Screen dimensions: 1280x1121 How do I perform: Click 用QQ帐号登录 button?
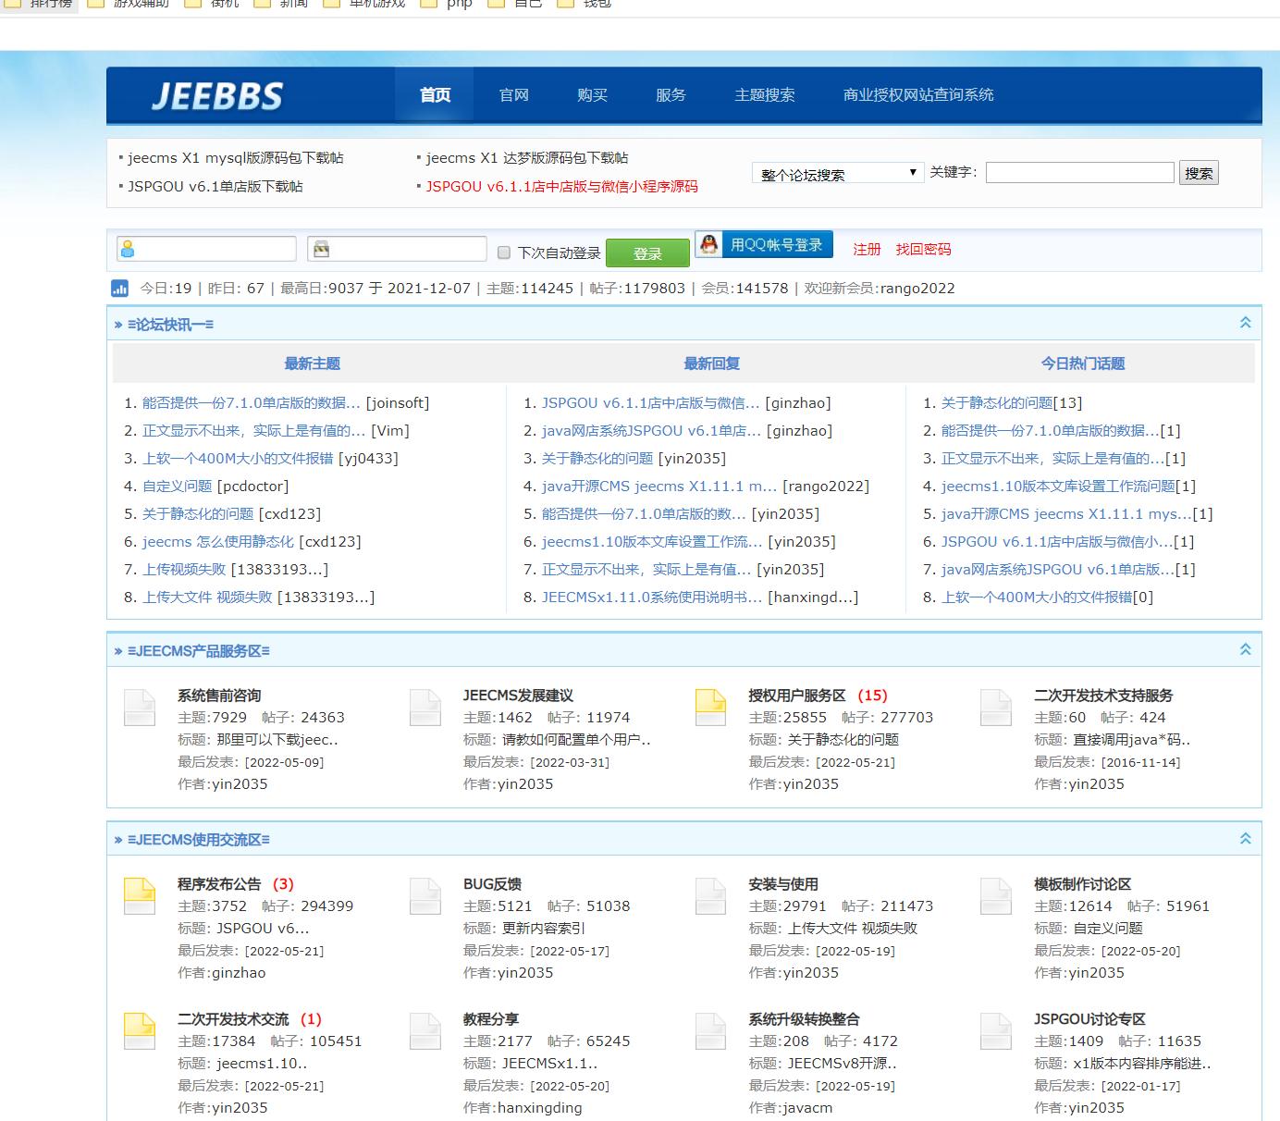[764, 245]
